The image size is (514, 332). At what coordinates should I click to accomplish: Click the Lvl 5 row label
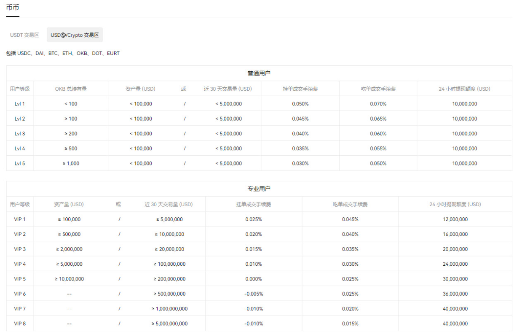[x=20, y=163]
